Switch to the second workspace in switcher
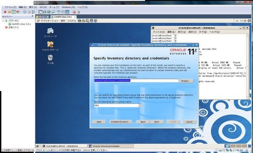The width and height of the screenshot is (253, 153). (x=233, y=146)
